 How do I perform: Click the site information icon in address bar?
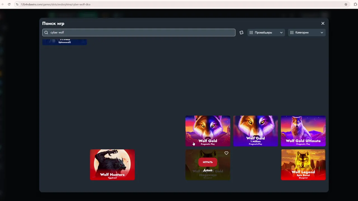coord(17,4)
